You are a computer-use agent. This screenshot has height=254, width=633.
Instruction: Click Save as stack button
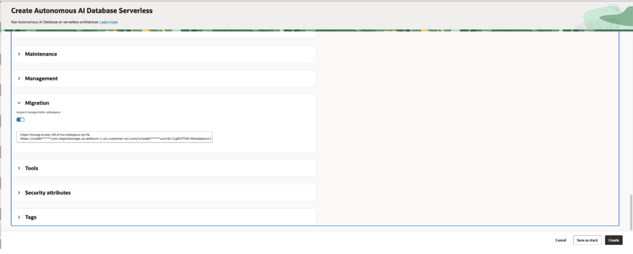pos(587,240)
